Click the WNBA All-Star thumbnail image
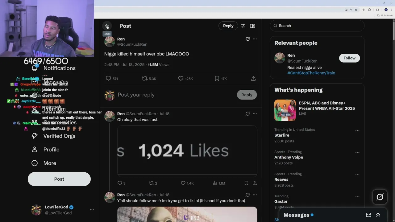 [x=285, y=110]
